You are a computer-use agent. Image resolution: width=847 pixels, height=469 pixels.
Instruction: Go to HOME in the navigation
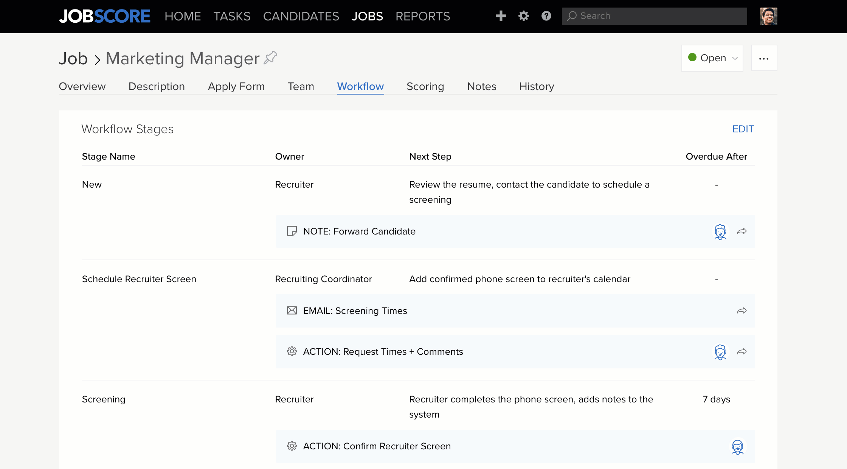(x=183, y=16)
